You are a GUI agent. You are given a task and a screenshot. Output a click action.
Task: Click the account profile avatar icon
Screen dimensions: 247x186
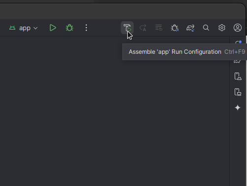click(x=238, y=28)
